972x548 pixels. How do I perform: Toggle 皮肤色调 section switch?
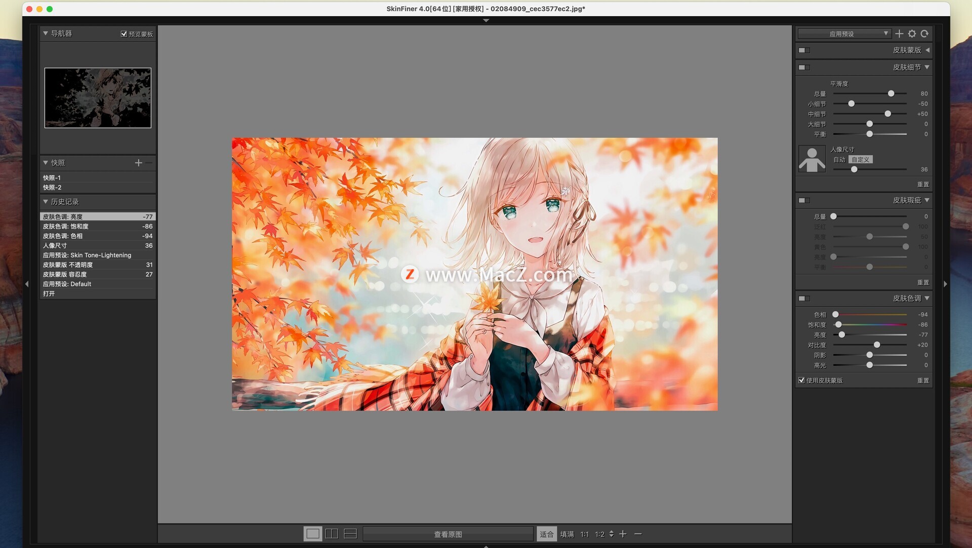pyautogui.click(x=804, y=299)
